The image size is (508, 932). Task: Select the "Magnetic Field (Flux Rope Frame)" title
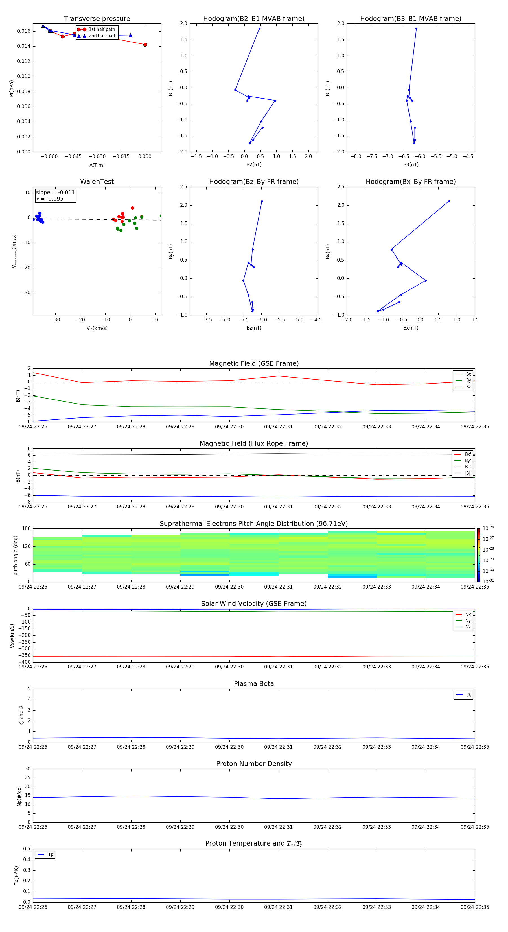point(254,444)
